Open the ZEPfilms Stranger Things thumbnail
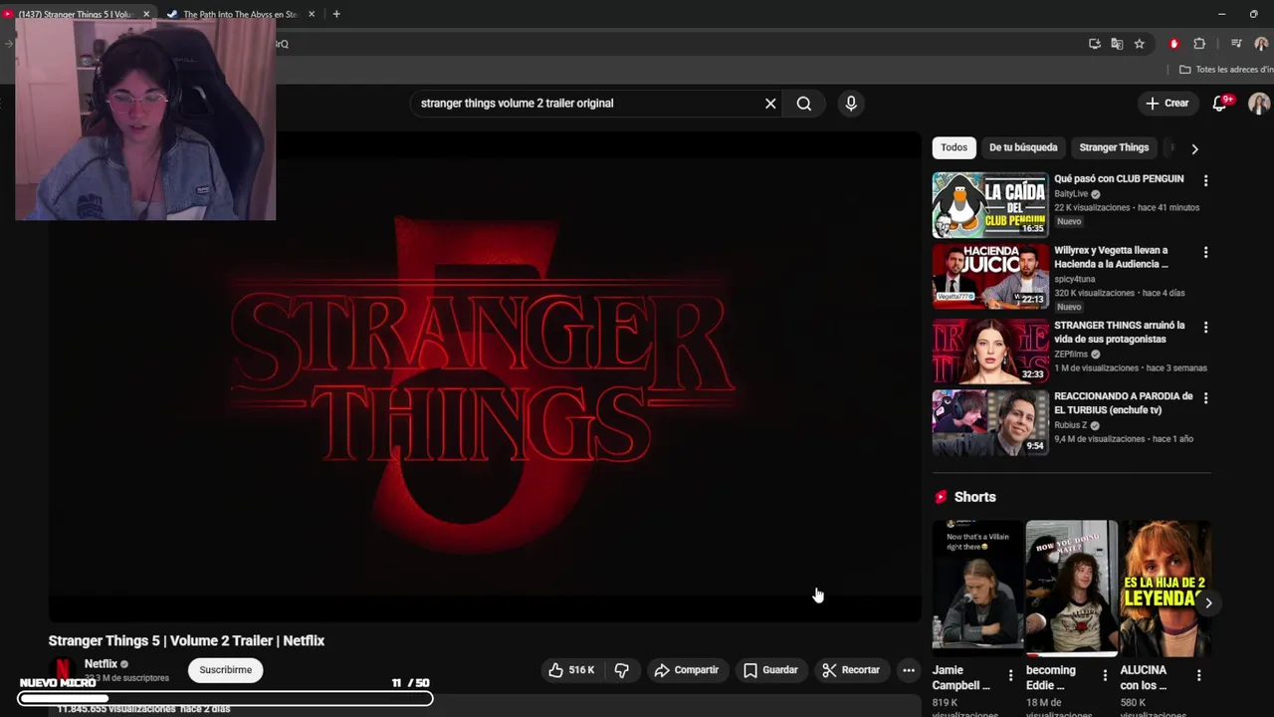The height and width of the screenshot is (717, 1274). pos(990,351)
